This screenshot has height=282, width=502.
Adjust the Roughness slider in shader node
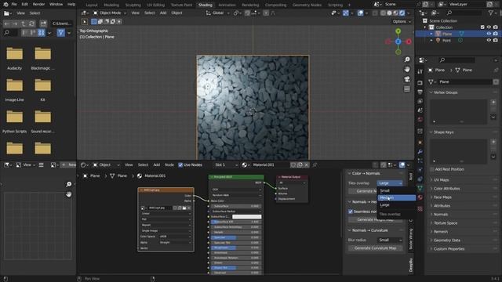[x=235, y=248]
